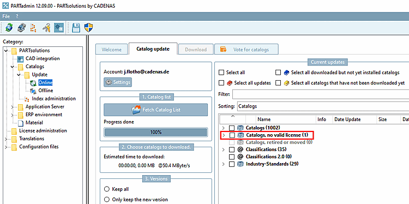Tick the Catalogs (1002) checkbox
409x204 pixels.
click(232, 128)
